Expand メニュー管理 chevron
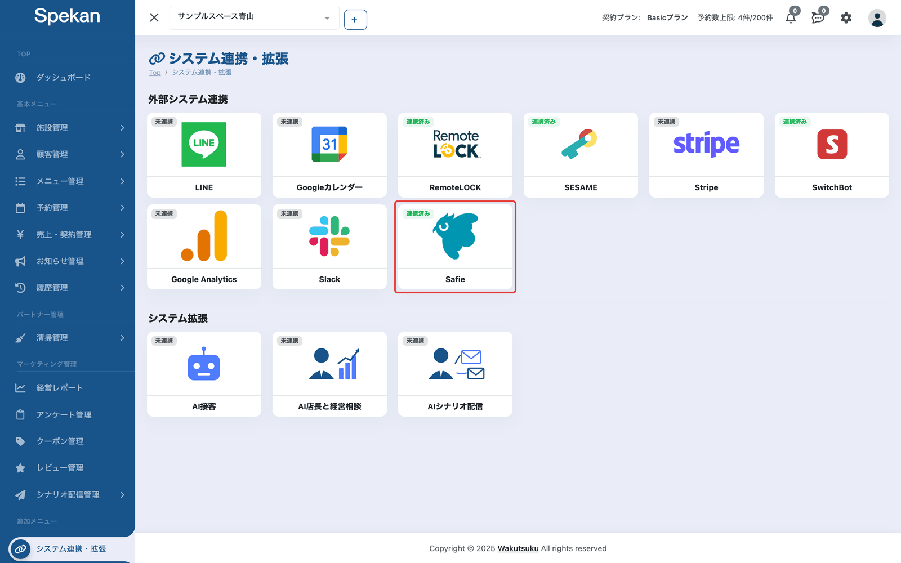 point(122,181)
